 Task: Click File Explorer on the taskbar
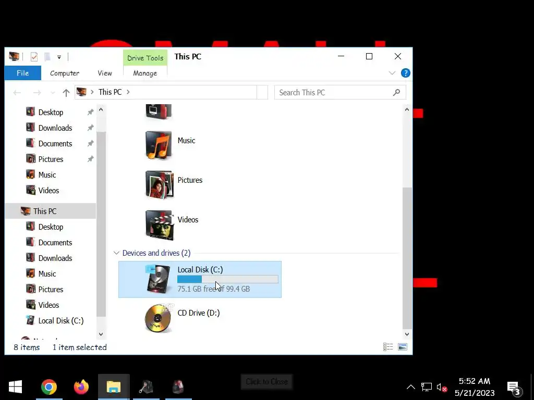click(x=114, y=387)
